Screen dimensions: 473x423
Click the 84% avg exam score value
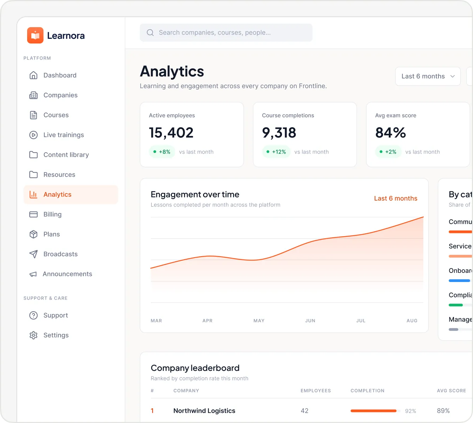pos(391,133)
